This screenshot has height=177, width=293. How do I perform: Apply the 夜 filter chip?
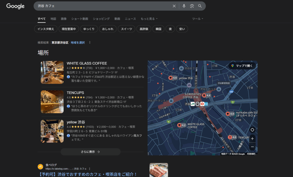tap(170, 29)
